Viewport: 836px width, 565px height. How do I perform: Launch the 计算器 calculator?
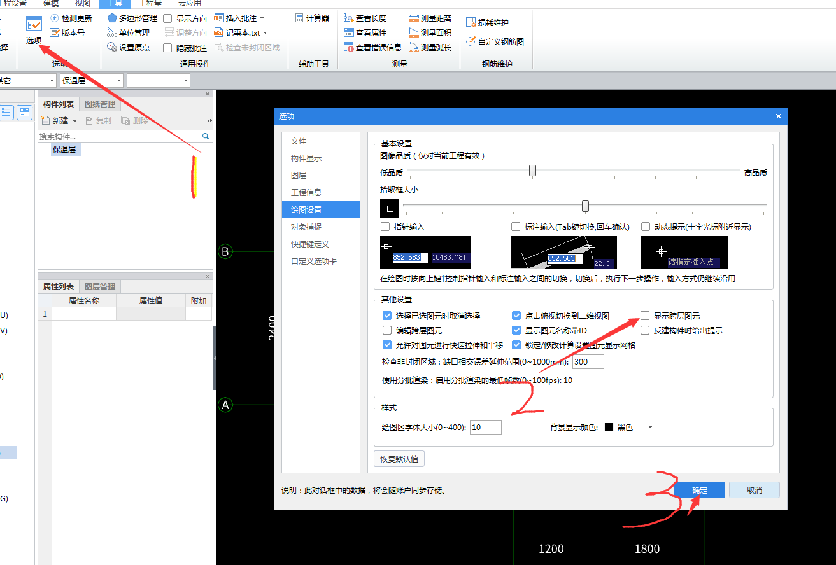pyautogui.click(x=312, y=18)
